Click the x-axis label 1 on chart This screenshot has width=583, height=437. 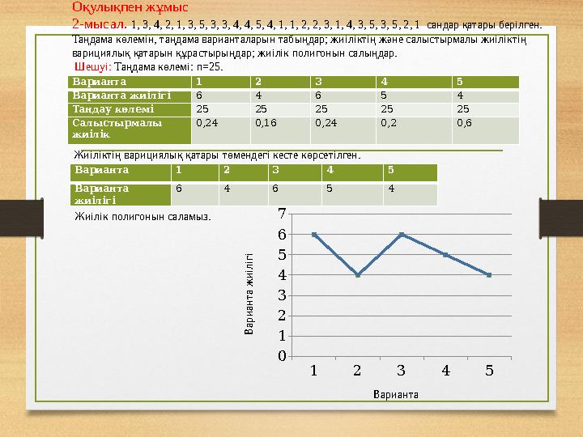click(314, 371)
